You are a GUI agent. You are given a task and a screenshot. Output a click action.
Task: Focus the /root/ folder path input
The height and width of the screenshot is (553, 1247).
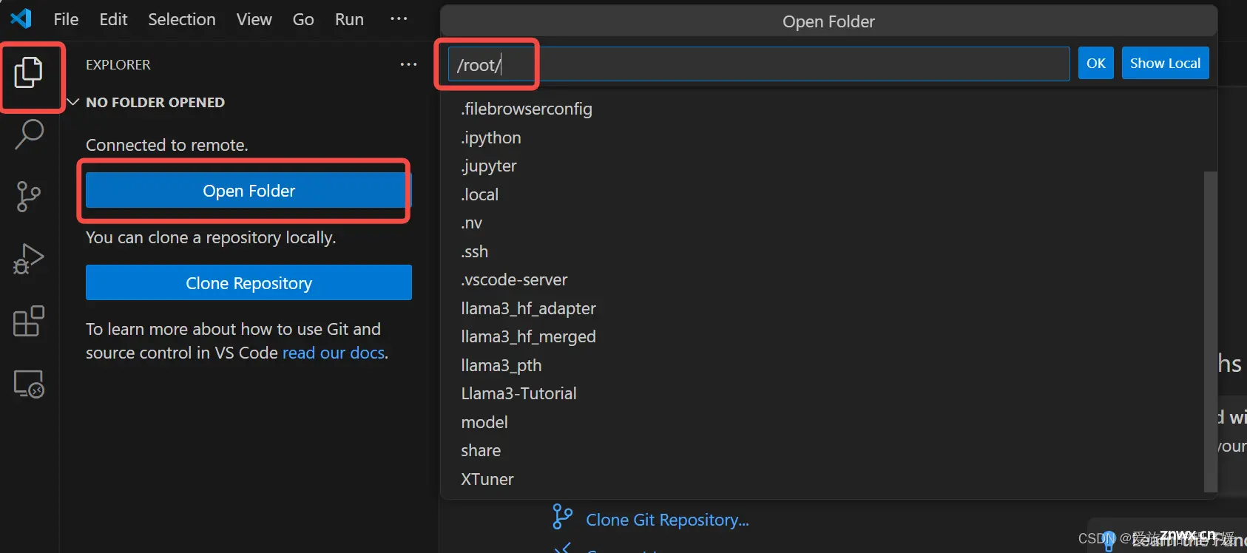click(759, 64)
